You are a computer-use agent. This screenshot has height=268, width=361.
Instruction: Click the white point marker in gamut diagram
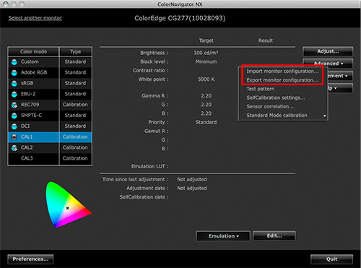pos(68,208)
